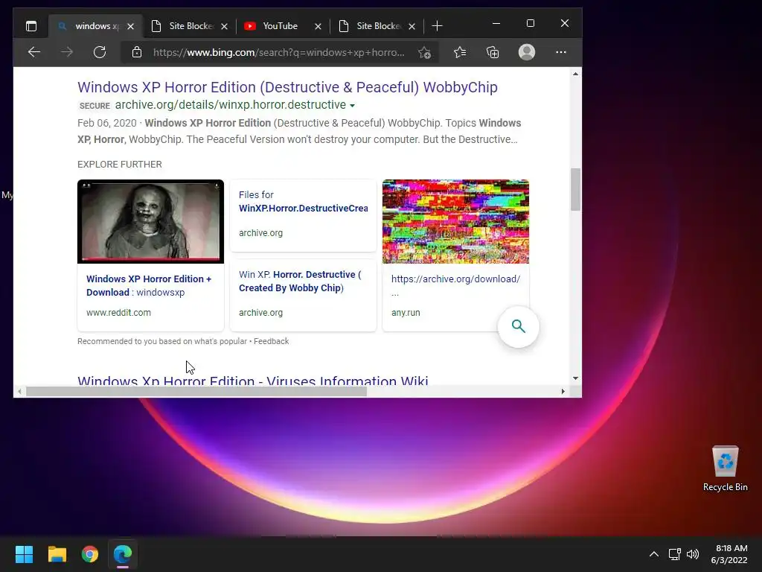
Task: Open the Favorites list icon
Action: point(460,52)
